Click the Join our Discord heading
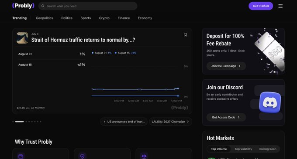Viewport: 297px width, 159px height. [224, 87]
